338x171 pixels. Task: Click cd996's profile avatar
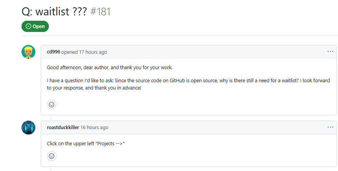coord(28,52)
